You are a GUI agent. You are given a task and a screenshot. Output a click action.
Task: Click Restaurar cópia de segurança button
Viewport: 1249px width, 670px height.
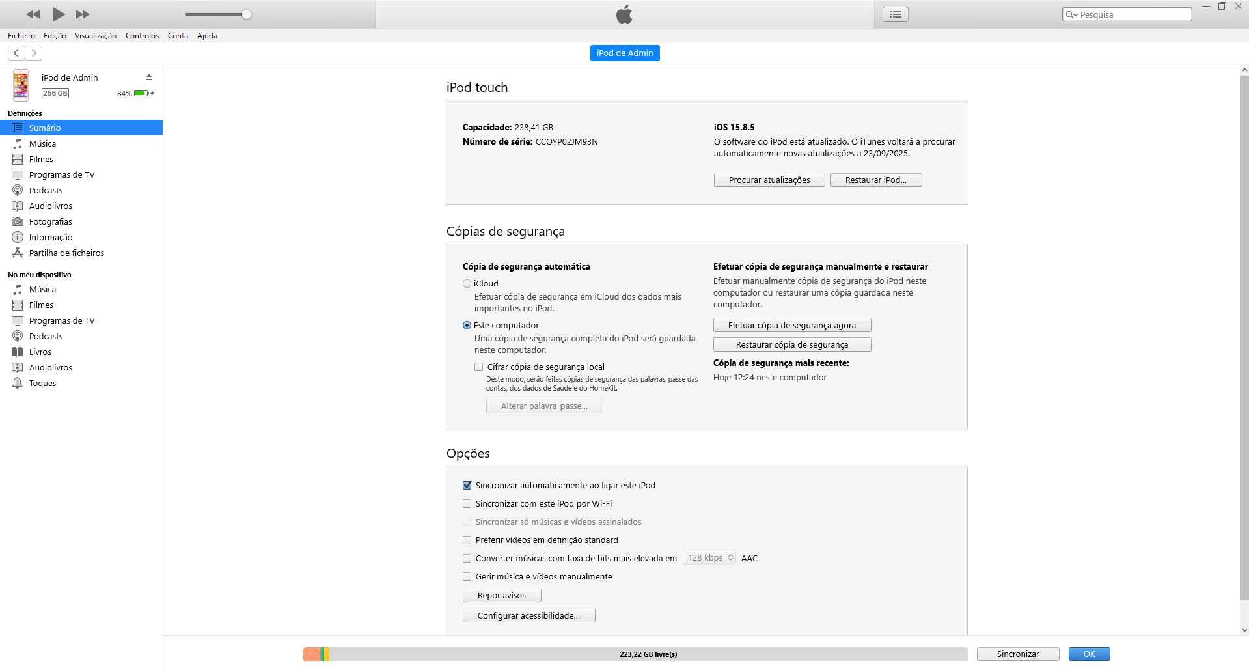pos(792,344)
